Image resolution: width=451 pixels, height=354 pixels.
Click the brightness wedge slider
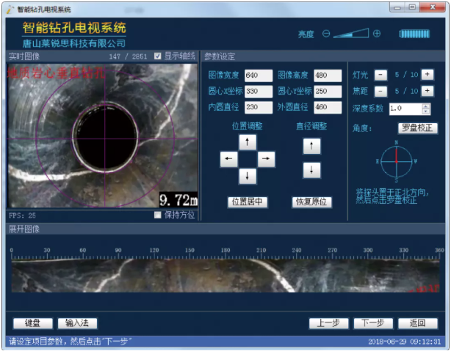[x=353, y=34]
